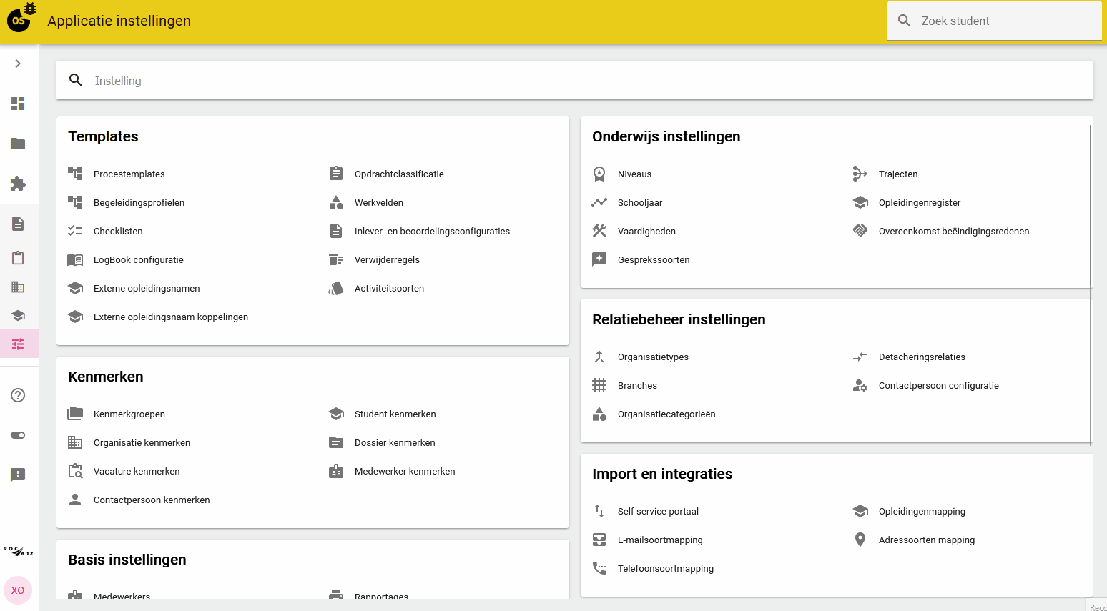The width and height of the screenshot is (1107, 611).
Task: Open Procestemplates
Action: [129, 174]
